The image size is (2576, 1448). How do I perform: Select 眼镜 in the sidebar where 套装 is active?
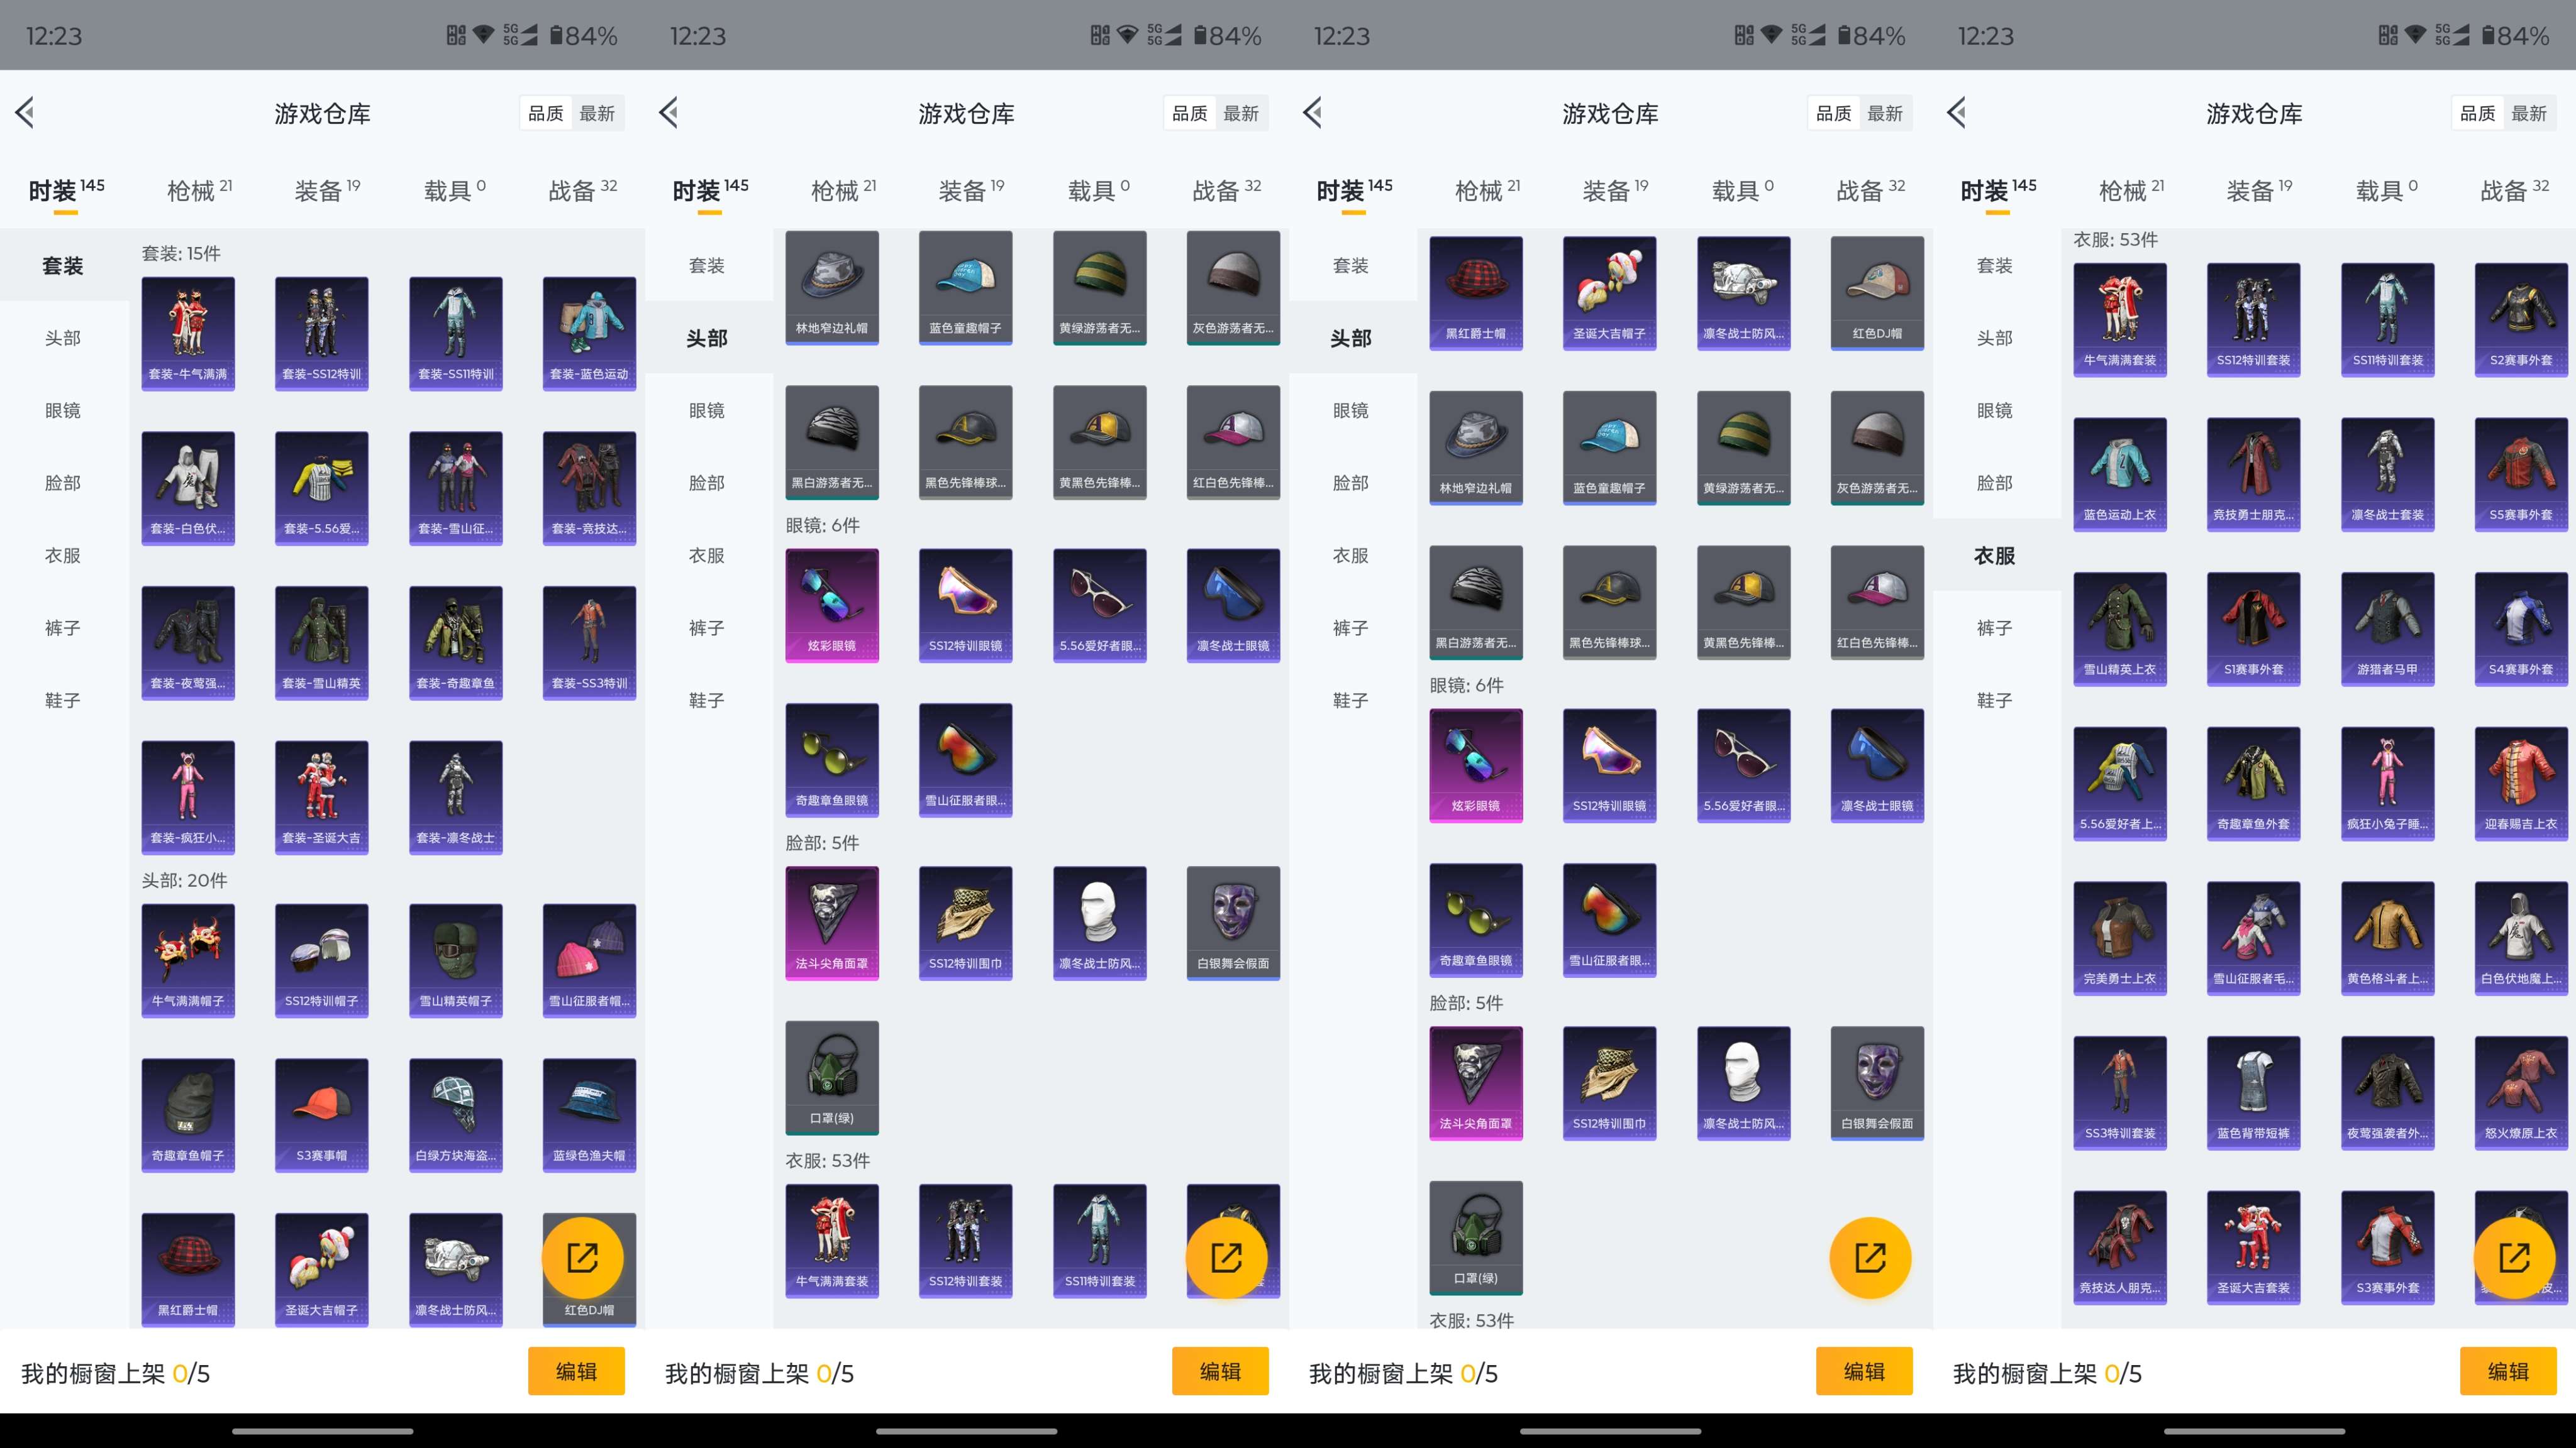63,411
